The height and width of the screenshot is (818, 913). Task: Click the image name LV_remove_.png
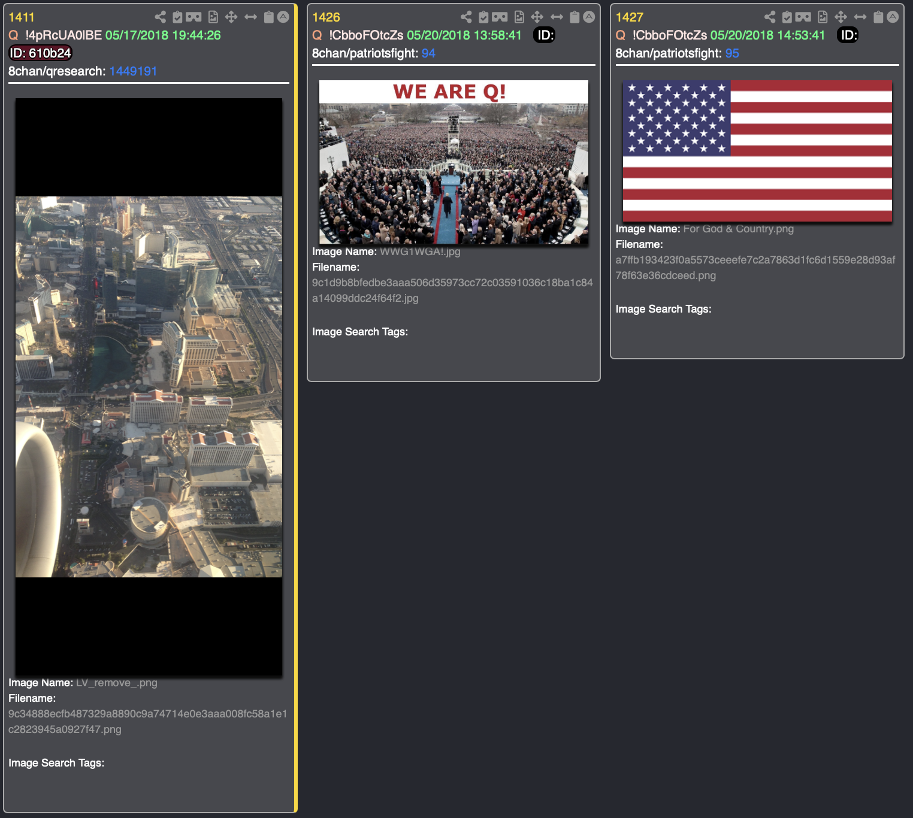pos(117,683)
